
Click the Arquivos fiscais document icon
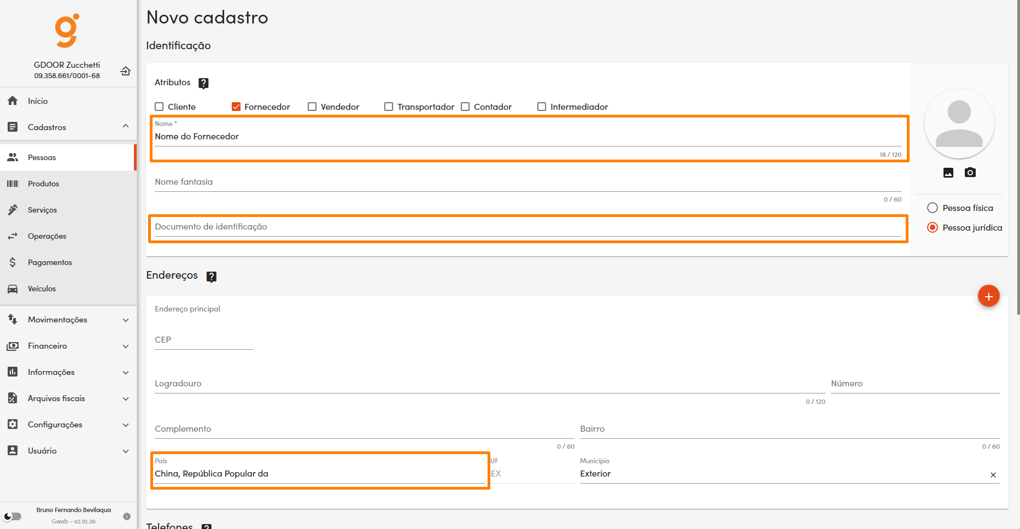[13, 398]
